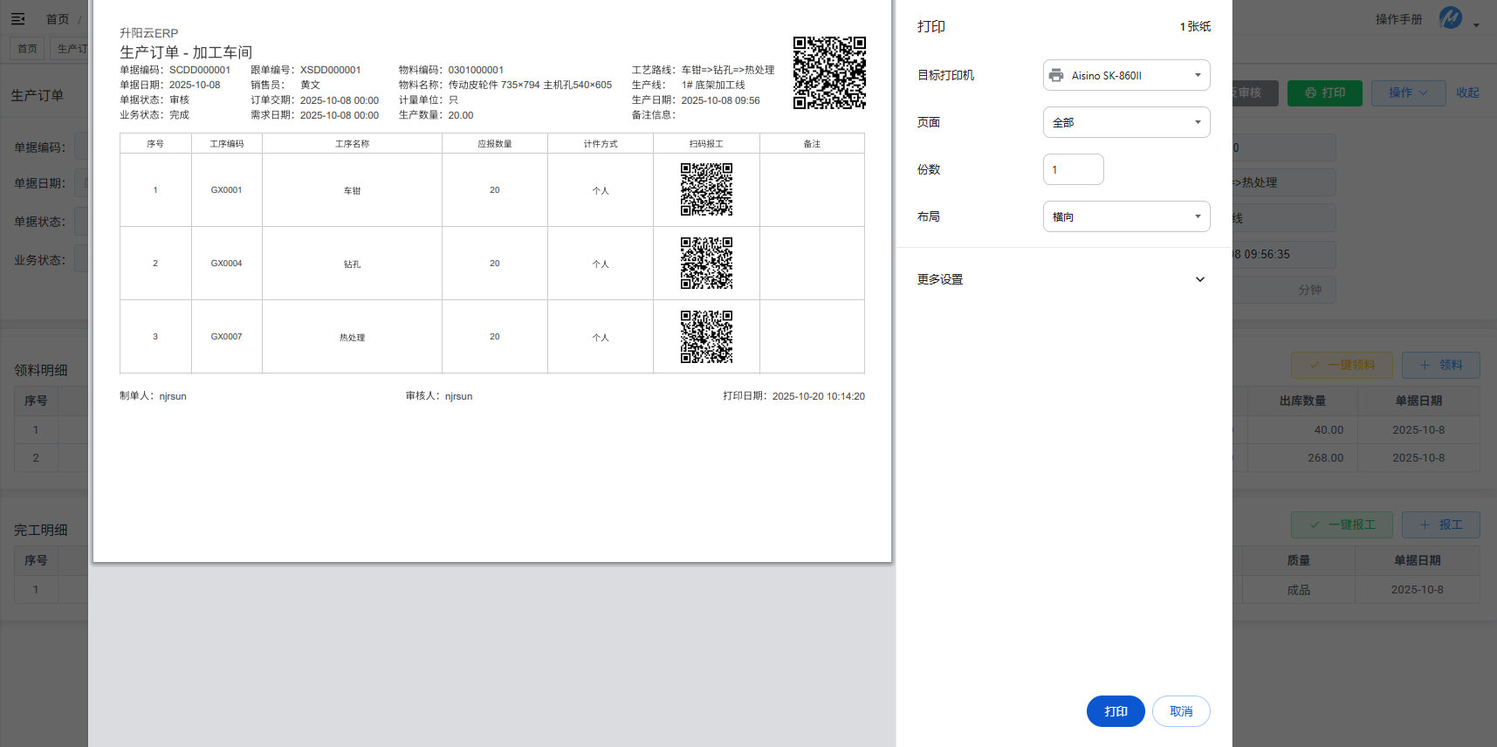Click the user avatar logo icon
1497x747 pixels.
(x=1450, y=18)
